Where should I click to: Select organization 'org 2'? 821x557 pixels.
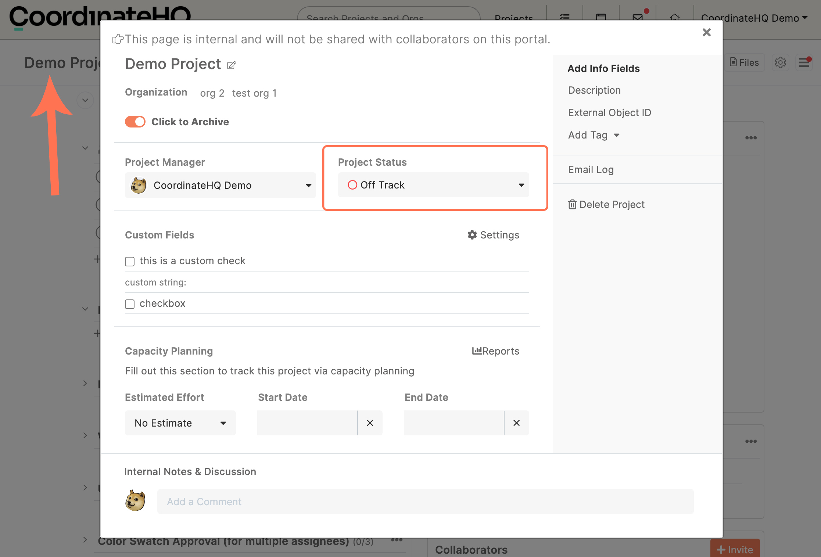click(212, 93)
